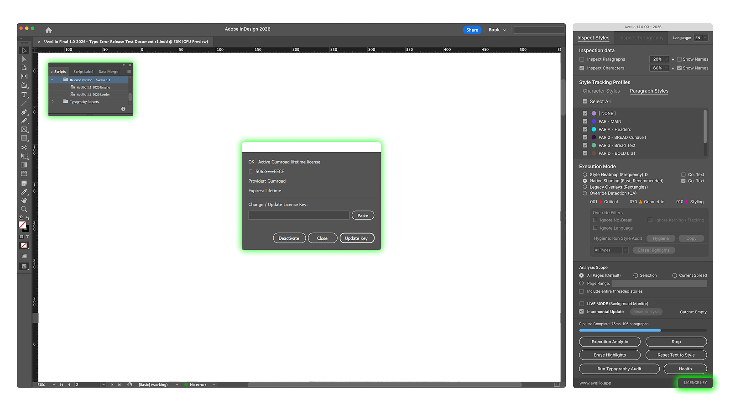Image resolution: width=730 pixels, height=411 pixels.
Task: Select the Free Transform tool
Action: click(x=24, y=156)
